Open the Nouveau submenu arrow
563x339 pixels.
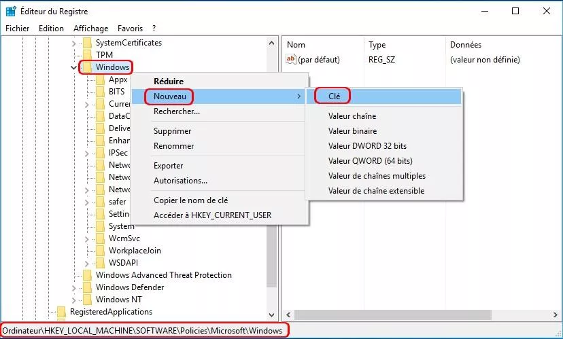coord(298,96)
